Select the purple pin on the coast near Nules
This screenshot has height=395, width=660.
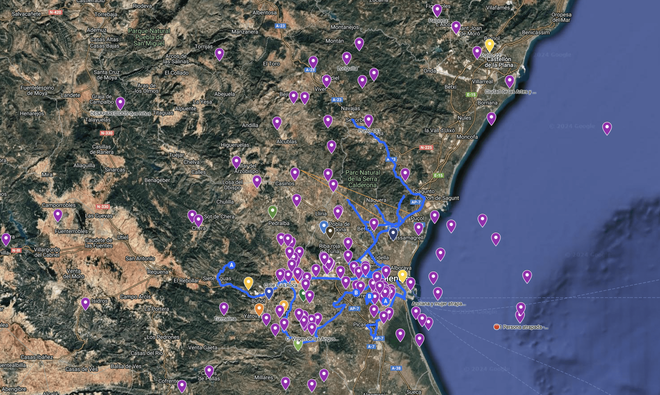click(x=491, y=118)
